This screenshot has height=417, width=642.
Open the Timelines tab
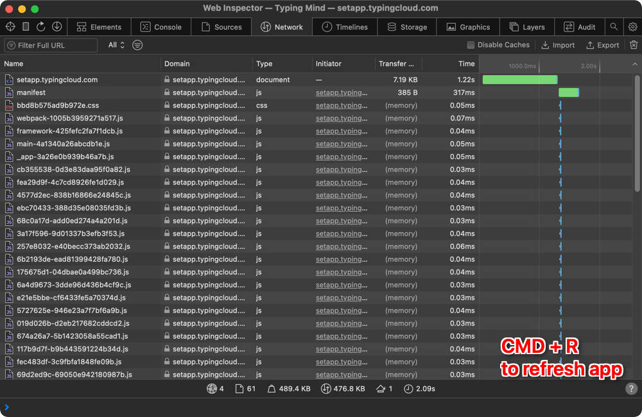(x=345, y=27)
